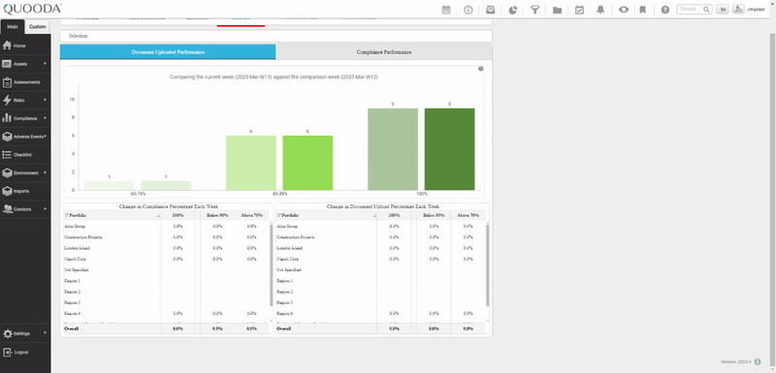This screenshot has height=373, width=776.
Task: Switch to the Main sidebar tab
Action: click(x=13, y=27)
